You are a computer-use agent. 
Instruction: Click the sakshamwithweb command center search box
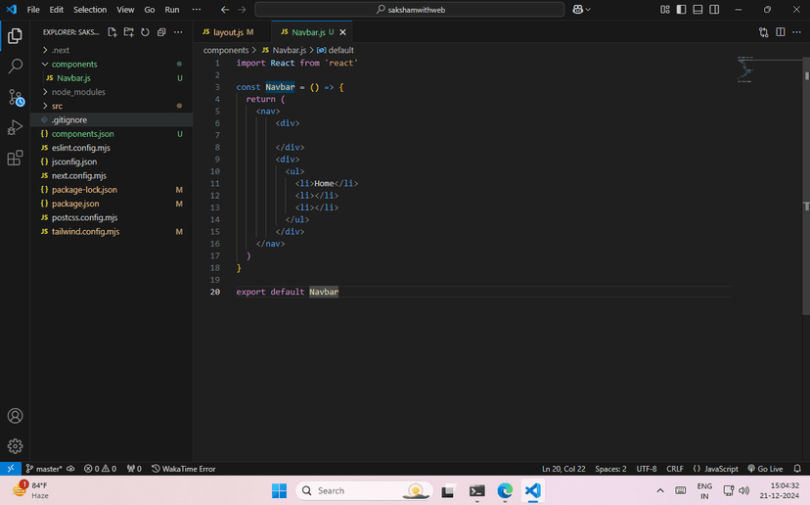pyautogui.click(x=409, y=9)
